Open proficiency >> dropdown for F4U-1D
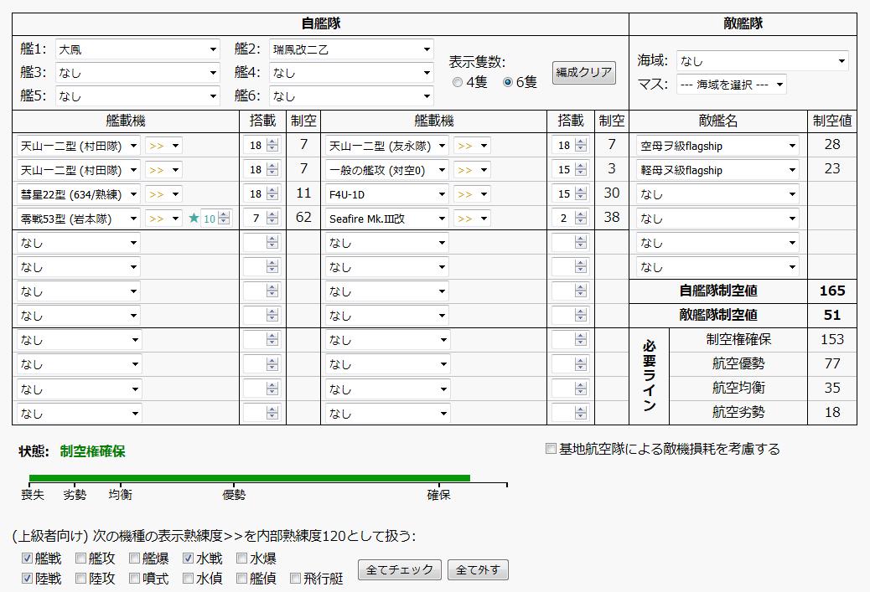The height and width of the screenshot is (592, 870). (x=472, y=194)
